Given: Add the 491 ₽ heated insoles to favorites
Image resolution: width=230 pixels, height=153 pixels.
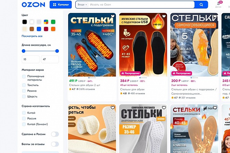Looking at the screenshot, I should [112, 16].
